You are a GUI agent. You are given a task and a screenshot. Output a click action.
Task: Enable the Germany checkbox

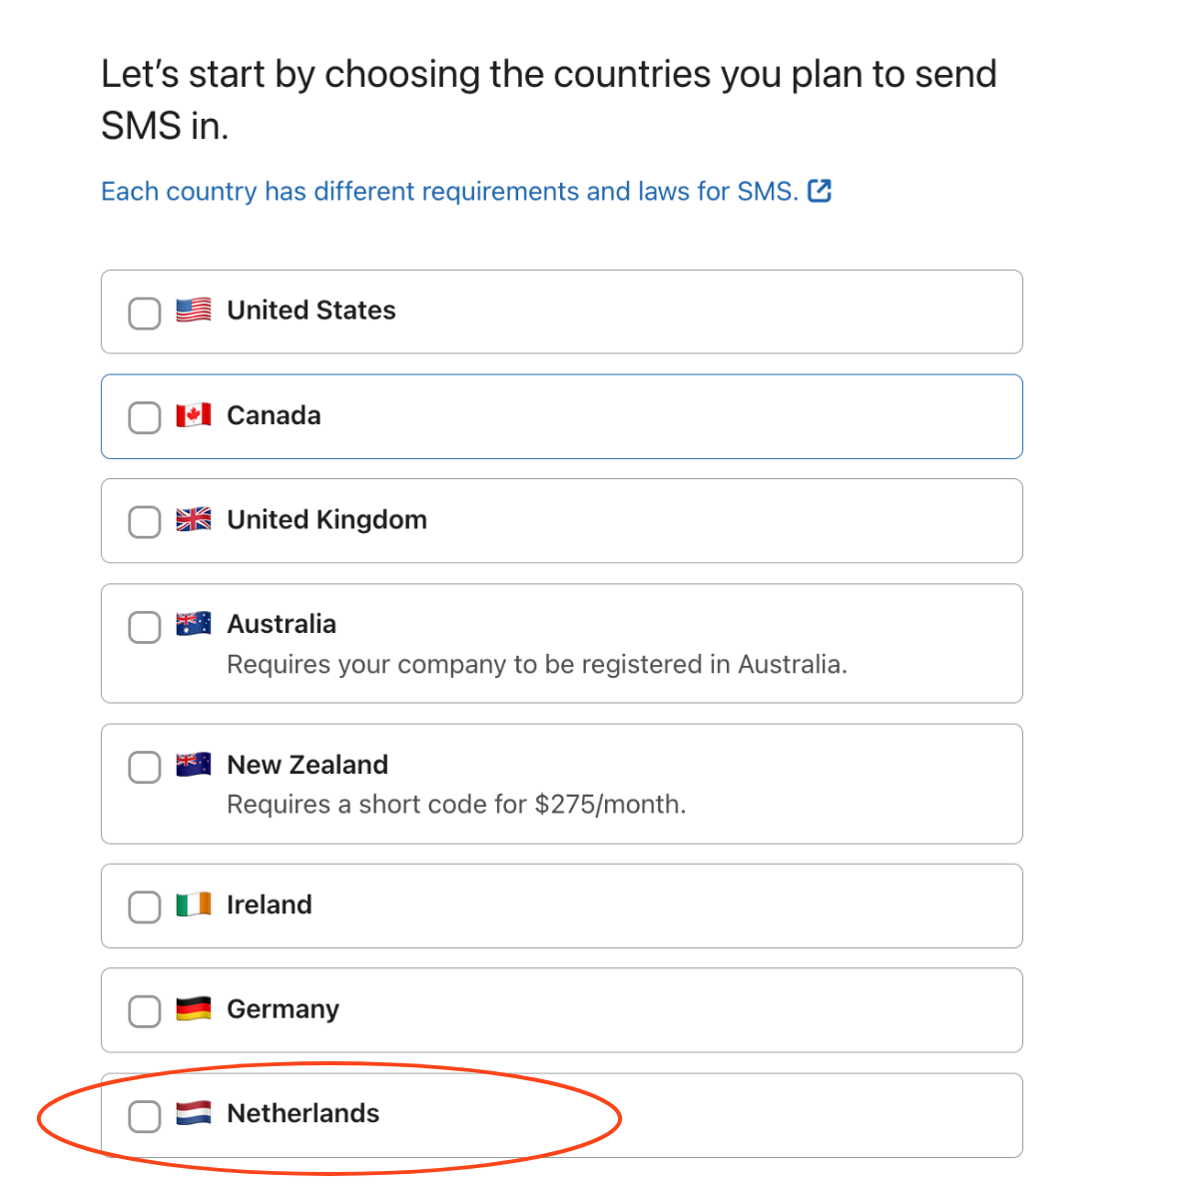pos(145,1011)
